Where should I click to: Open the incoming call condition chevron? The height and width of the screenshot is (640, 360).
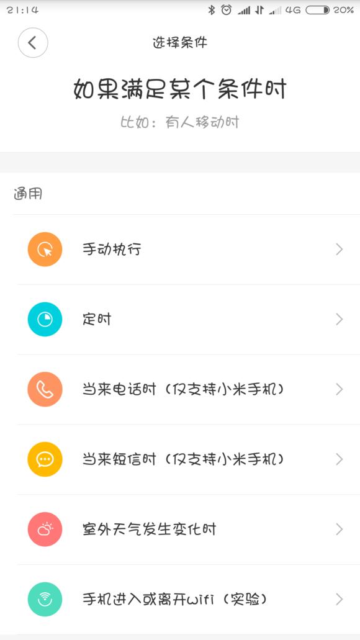(340, 389)
